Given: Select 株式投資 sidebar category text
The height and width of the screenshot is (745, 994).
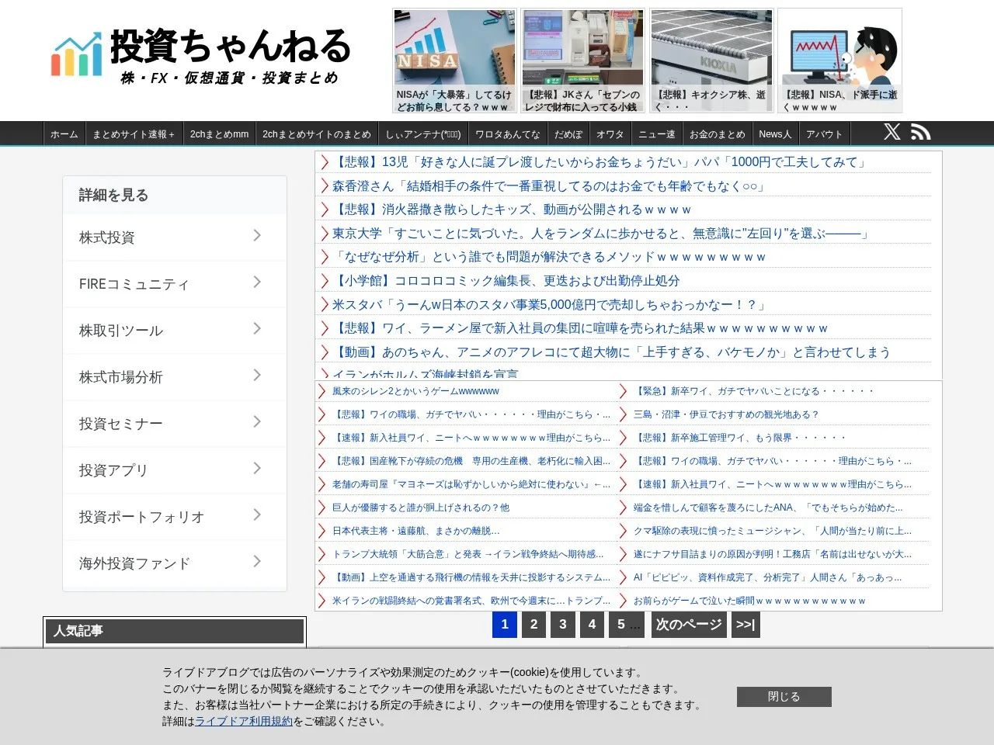Looking at the screenshot, I should click(107, 237).
